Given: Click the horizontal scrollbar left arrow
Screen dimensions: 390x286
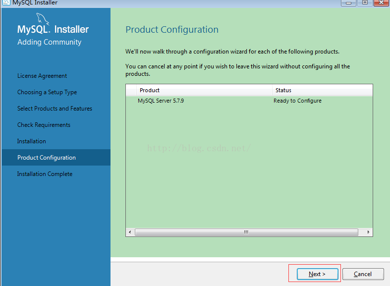Looking at the screenshot, I should 130,232.
